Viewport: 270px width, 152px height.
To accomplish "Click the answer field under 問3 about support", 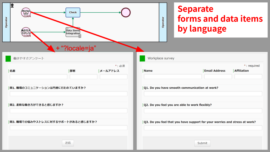I will pos(68,127).
